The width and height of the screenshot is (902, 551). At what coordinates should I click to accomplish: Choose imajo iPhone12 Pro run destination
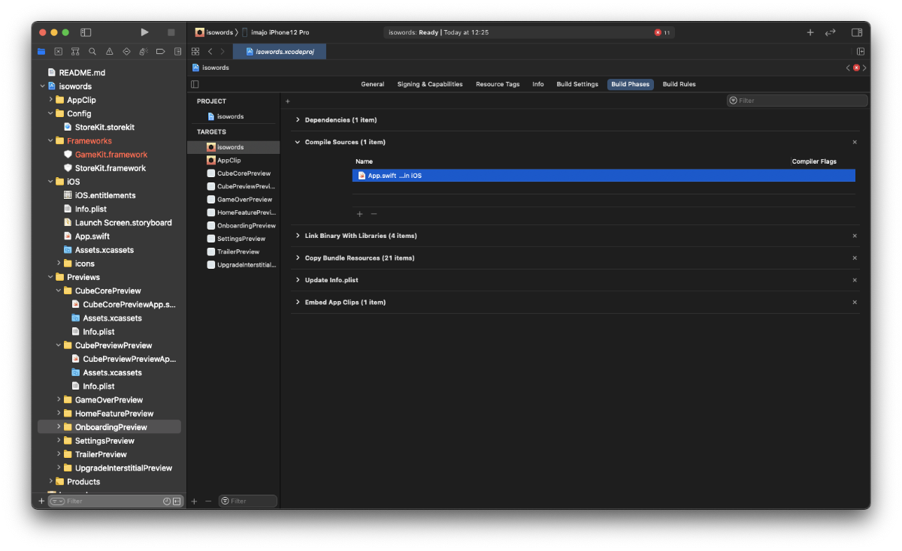point(275,32)
